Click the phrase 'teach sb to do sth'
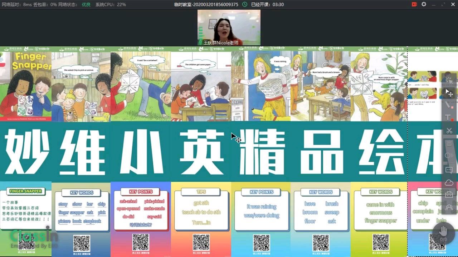 tap(201, 212)
